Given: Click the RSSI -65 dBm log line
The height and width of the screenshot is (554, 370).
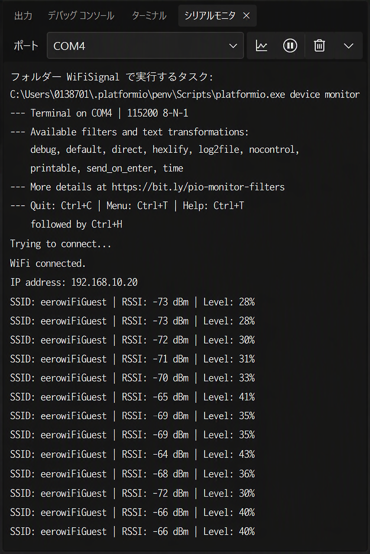Looking at the screenshot, I should pos(132,397).
